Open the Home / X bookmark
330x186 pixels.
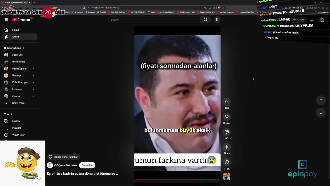(x=78, y=12)
